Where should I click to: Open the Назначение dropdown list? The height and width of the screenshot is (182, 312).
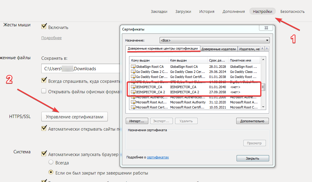coord(214,40)
